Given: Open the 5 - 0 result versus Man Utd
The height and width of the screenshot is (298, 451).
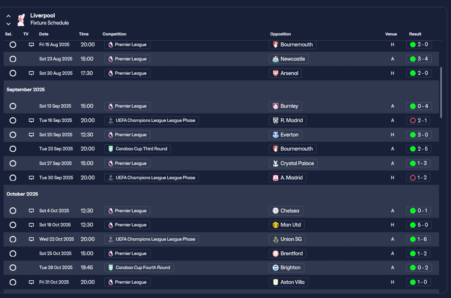Looking at the screenshot, I should pos(419,225).
